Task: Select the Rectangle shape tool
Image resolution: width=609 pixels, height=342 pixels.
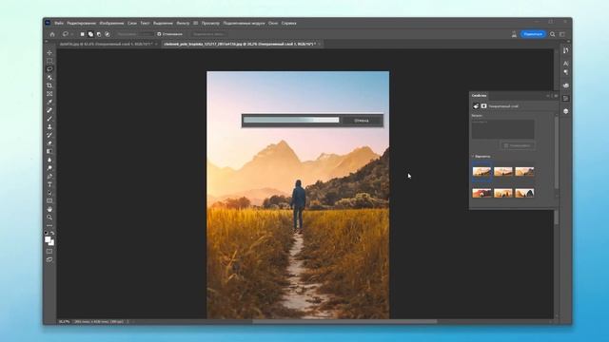Action: (49, 200)
